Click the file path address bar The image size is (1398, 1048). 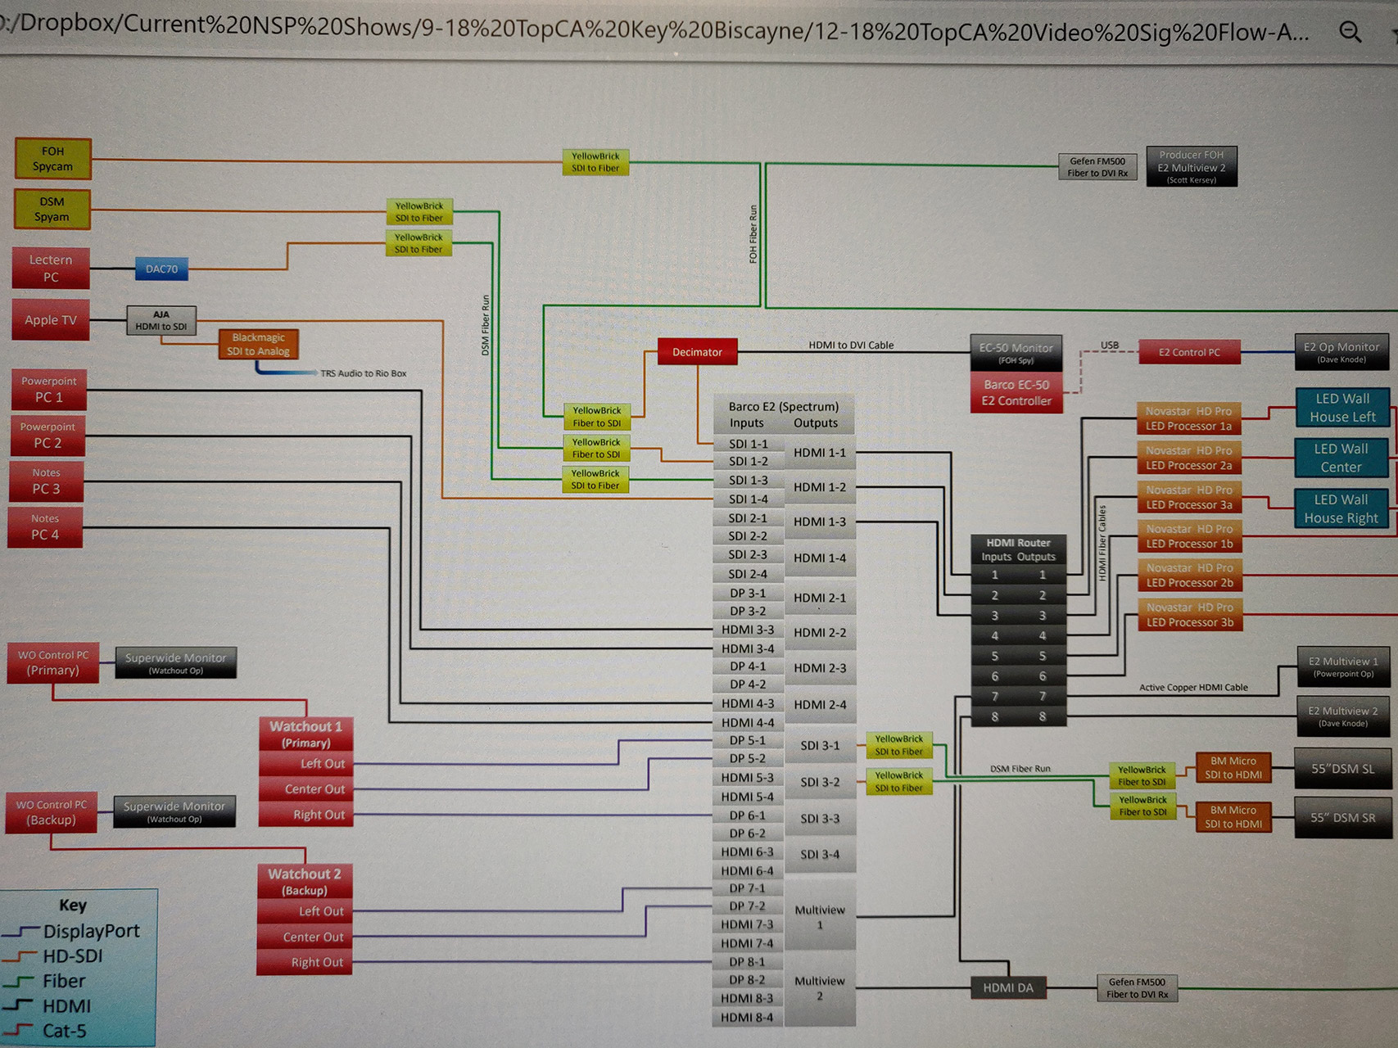655,29
